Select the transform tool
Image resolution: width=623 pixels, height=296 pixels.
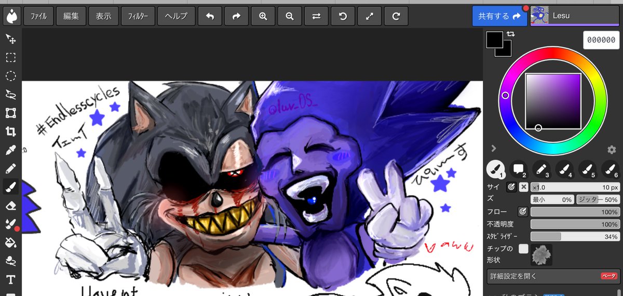click(x=10, y=113)
